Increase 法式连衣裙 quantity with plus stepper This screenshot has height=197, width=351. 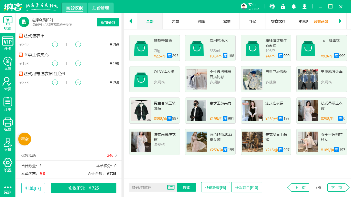click(x=78, y=44)
